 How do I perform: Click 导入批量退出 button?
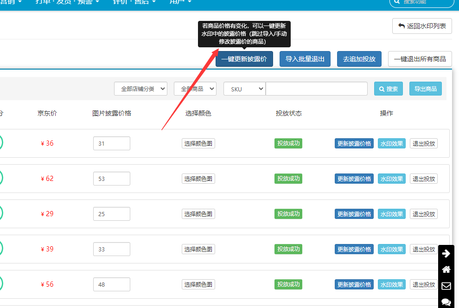pyautogui.click(x=305, y=59)
